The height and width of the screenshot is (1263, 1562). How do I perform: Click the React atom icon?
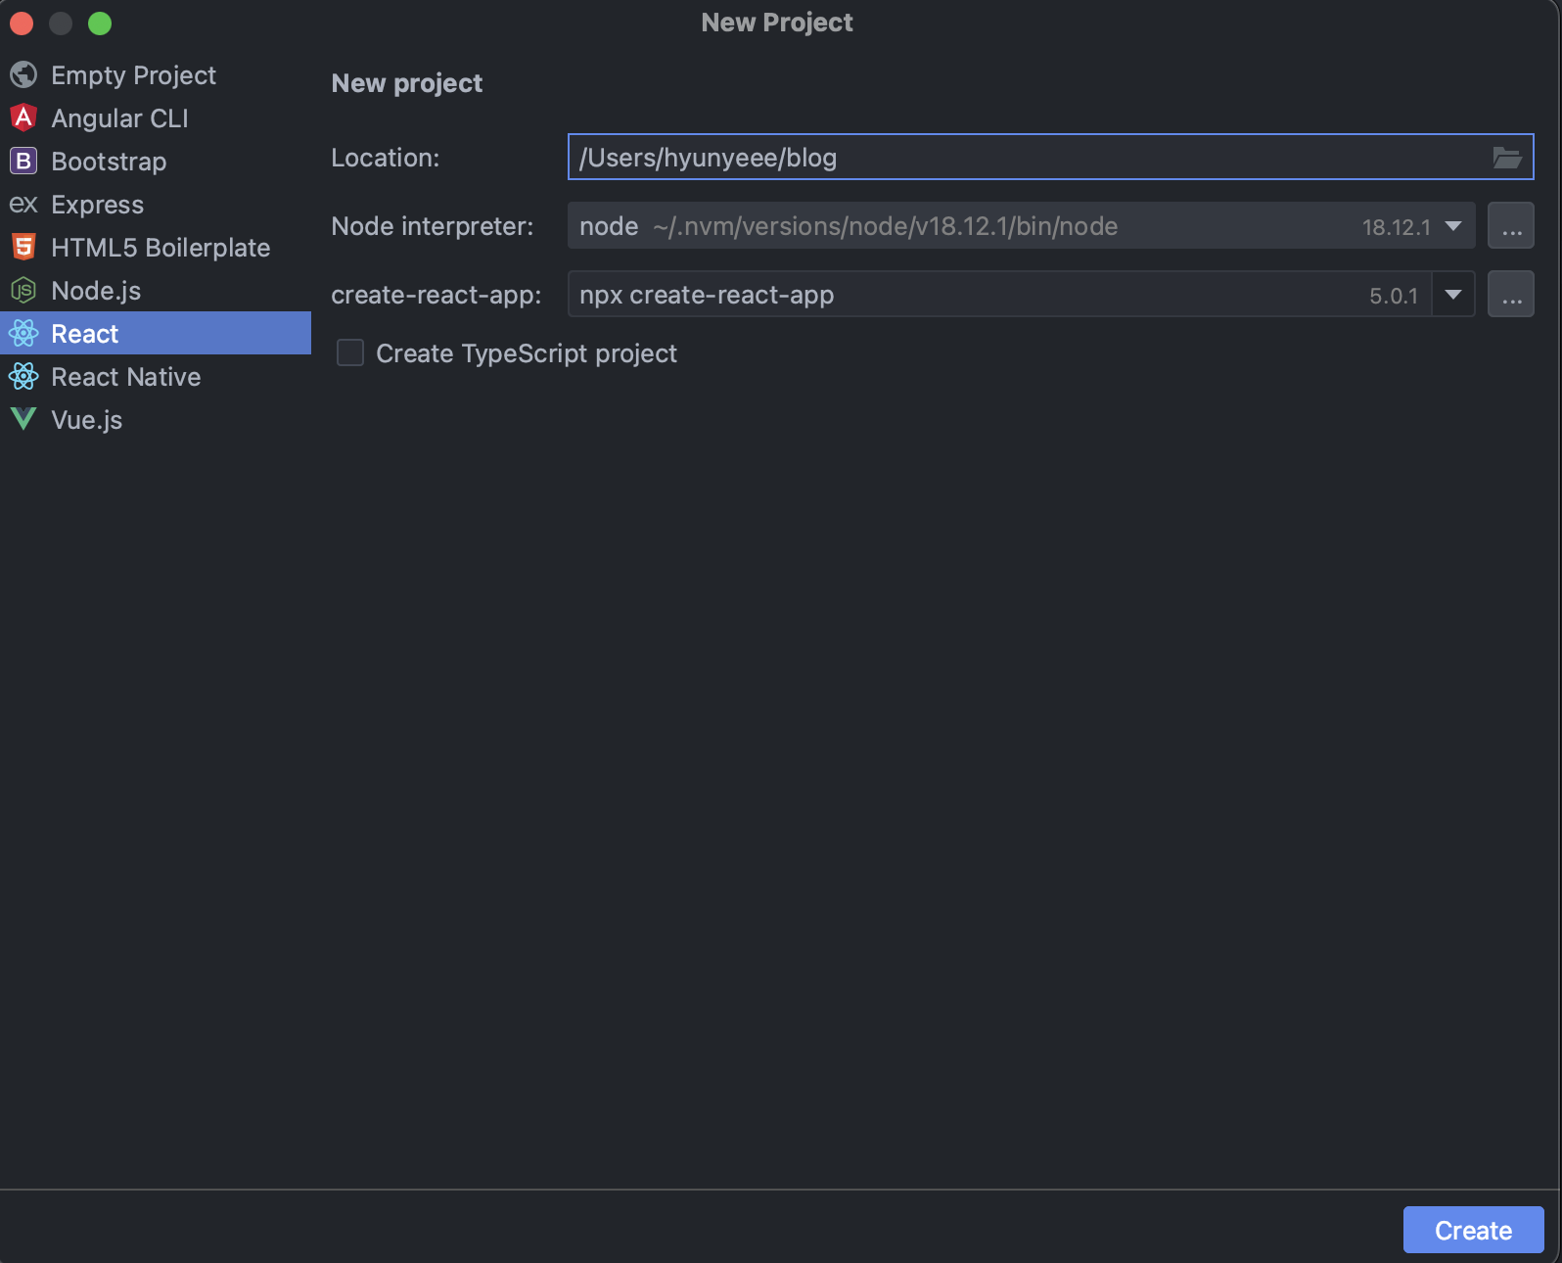(x=23, y=334)
